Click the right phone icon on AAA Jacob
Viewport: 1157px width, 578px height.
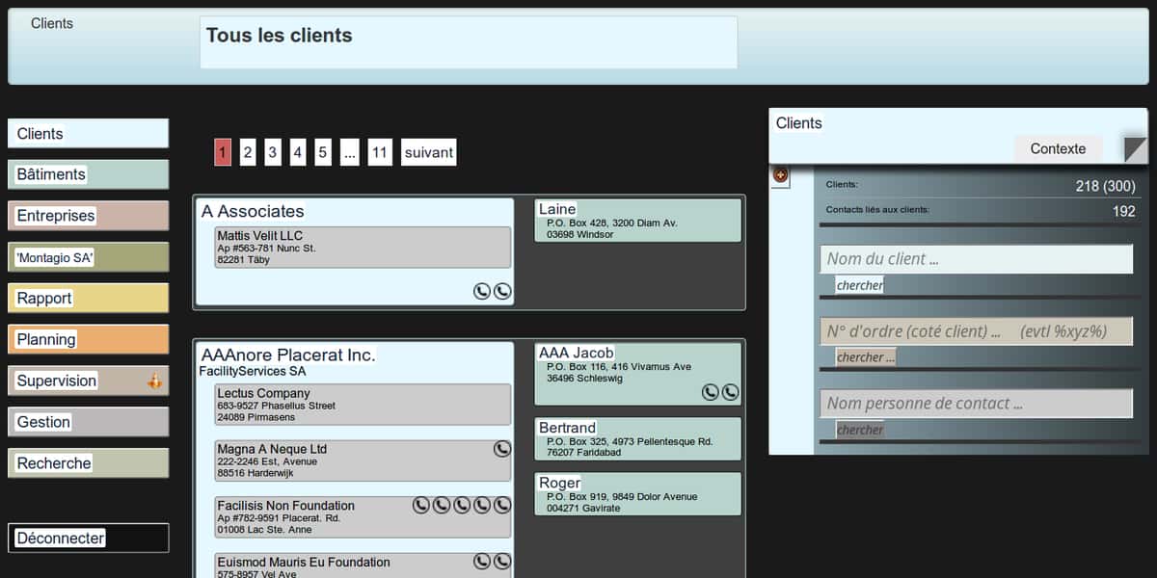730,392
